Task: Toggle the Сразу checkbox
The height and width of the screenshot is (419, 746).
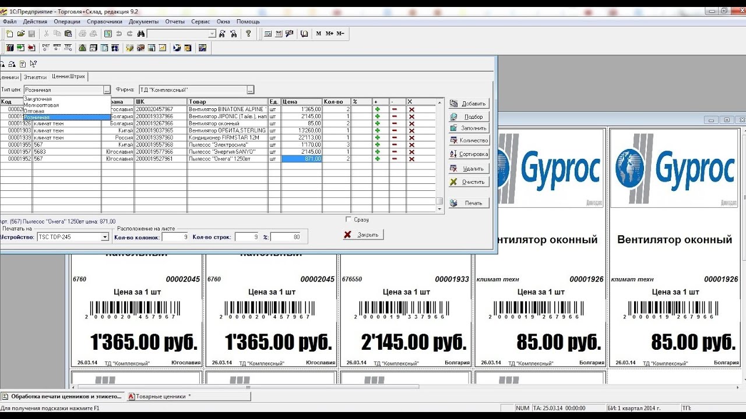Action: click(349, 219)
